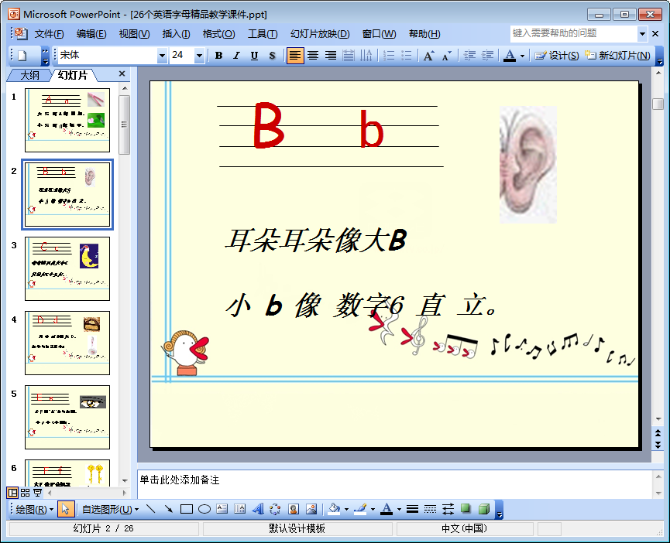Toggle text shadow formatting
The height and width of the screenshot is (543, 670).
click(272, 56)
